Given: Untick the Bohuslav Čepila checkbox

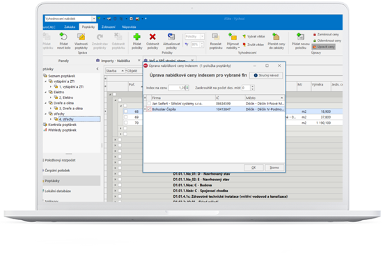Looking at the screenshot, I should click(x=149, y=109).
